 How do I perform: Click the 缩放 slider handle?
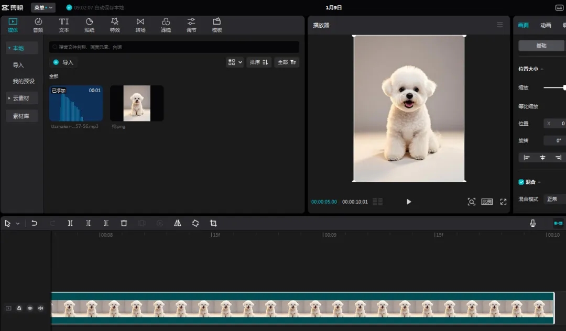pyautogui.click(x=564, y=87)
